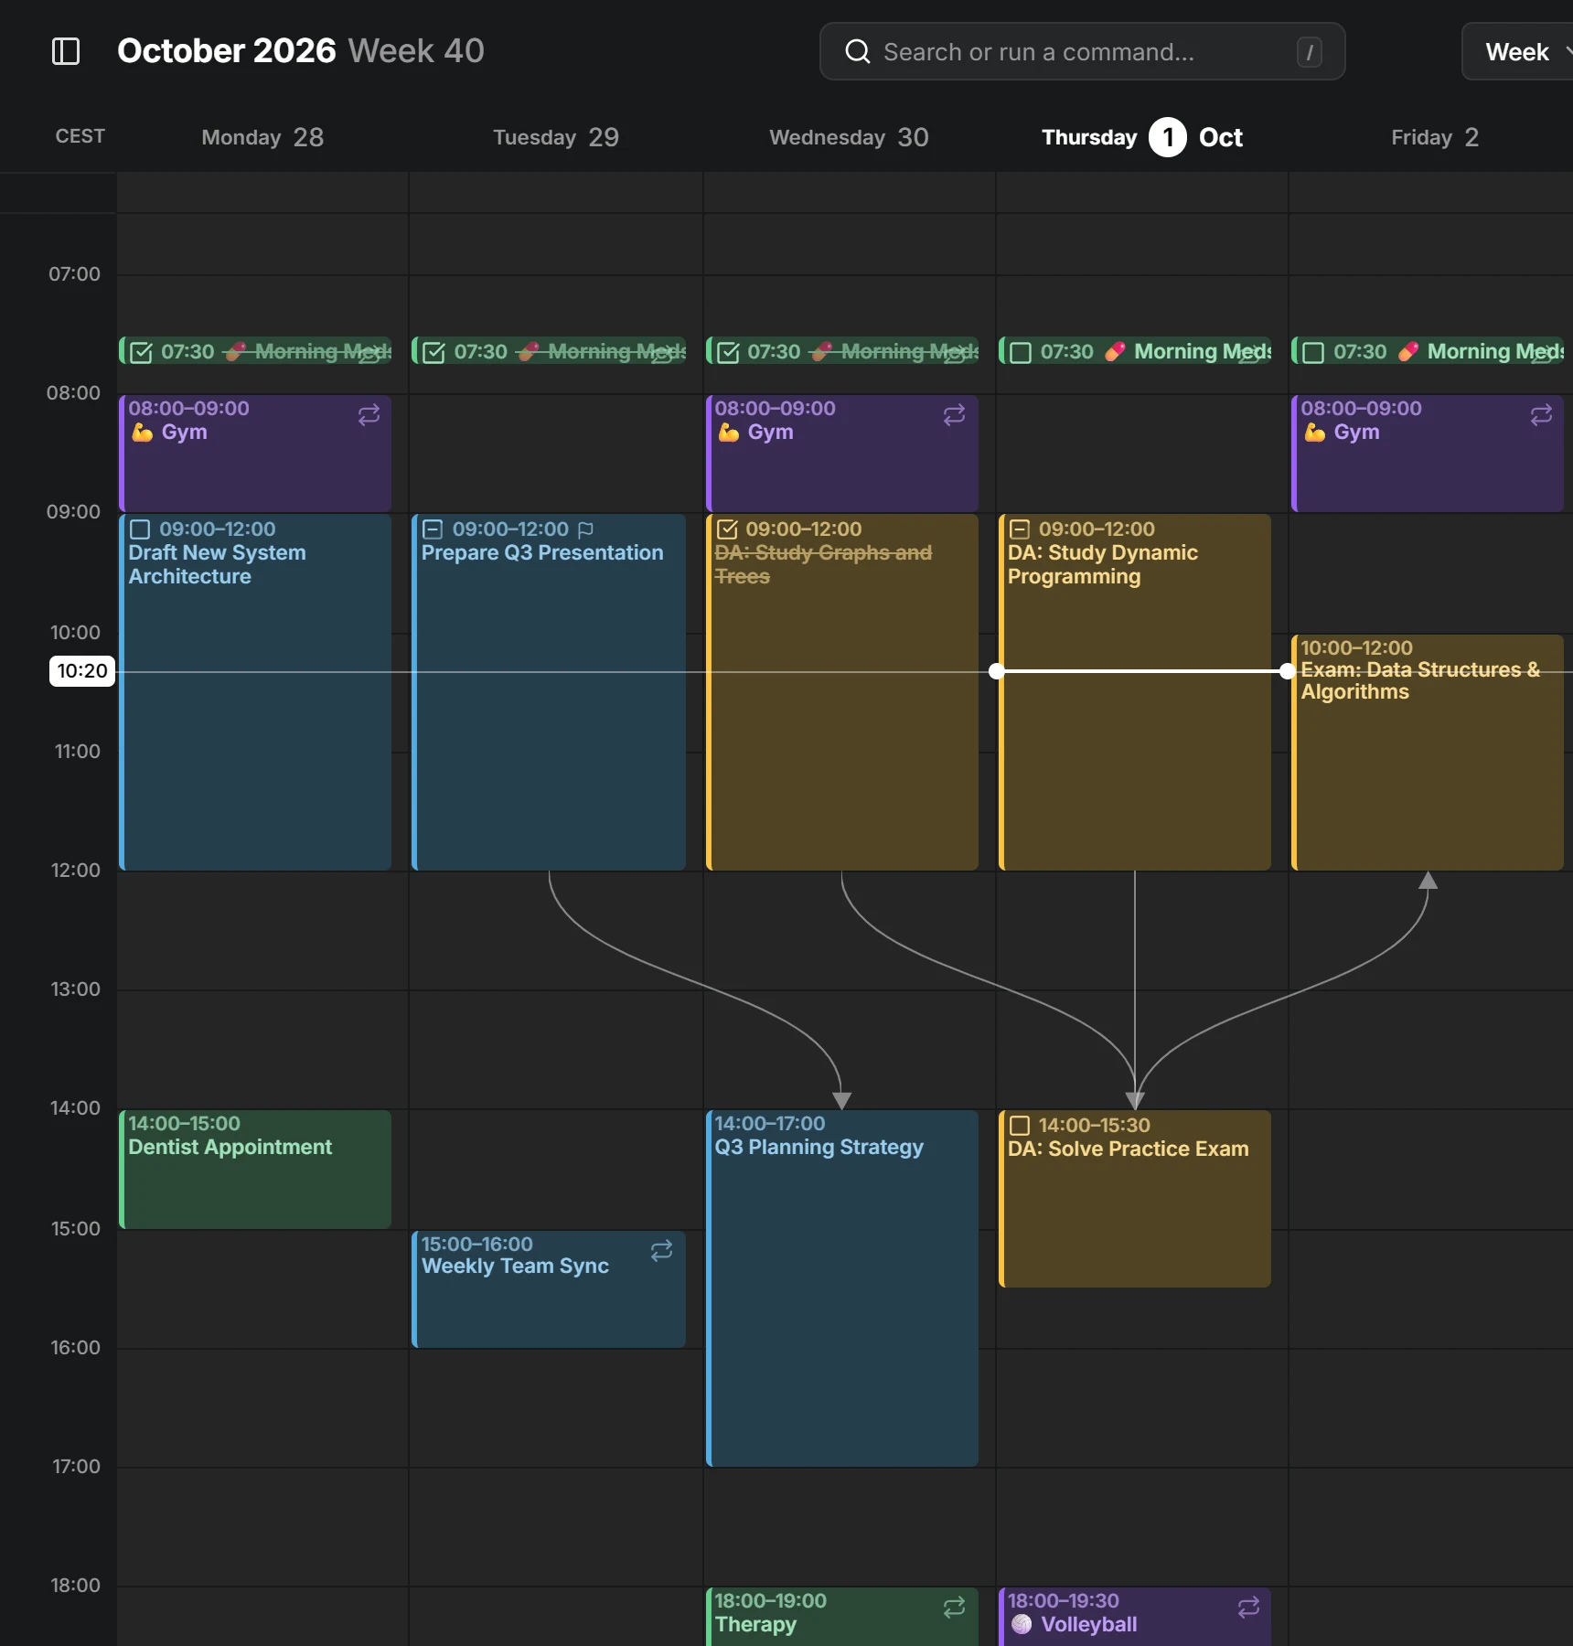Open Dentist Appointment event
1573x1646 pixels.
(255, 1170)
